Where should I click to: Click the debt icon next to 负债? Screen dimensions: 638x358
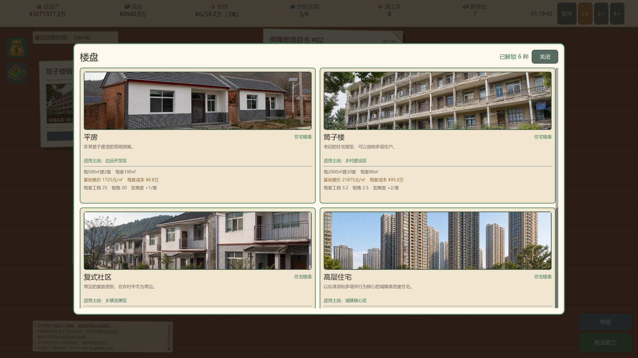[212, 7]
